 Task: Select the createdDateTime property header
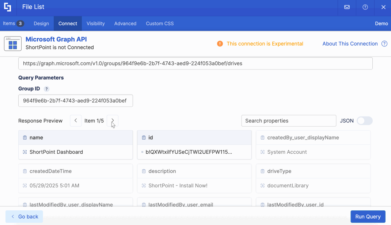click(x=76, y=171)
